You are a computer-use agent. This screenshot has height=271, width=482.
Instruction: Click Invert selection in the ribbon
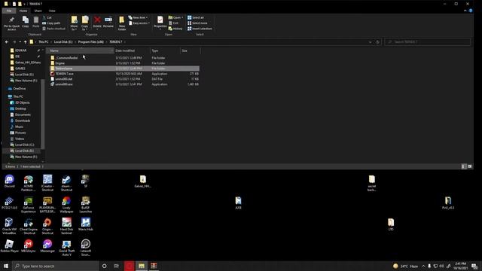pos(200,29)
